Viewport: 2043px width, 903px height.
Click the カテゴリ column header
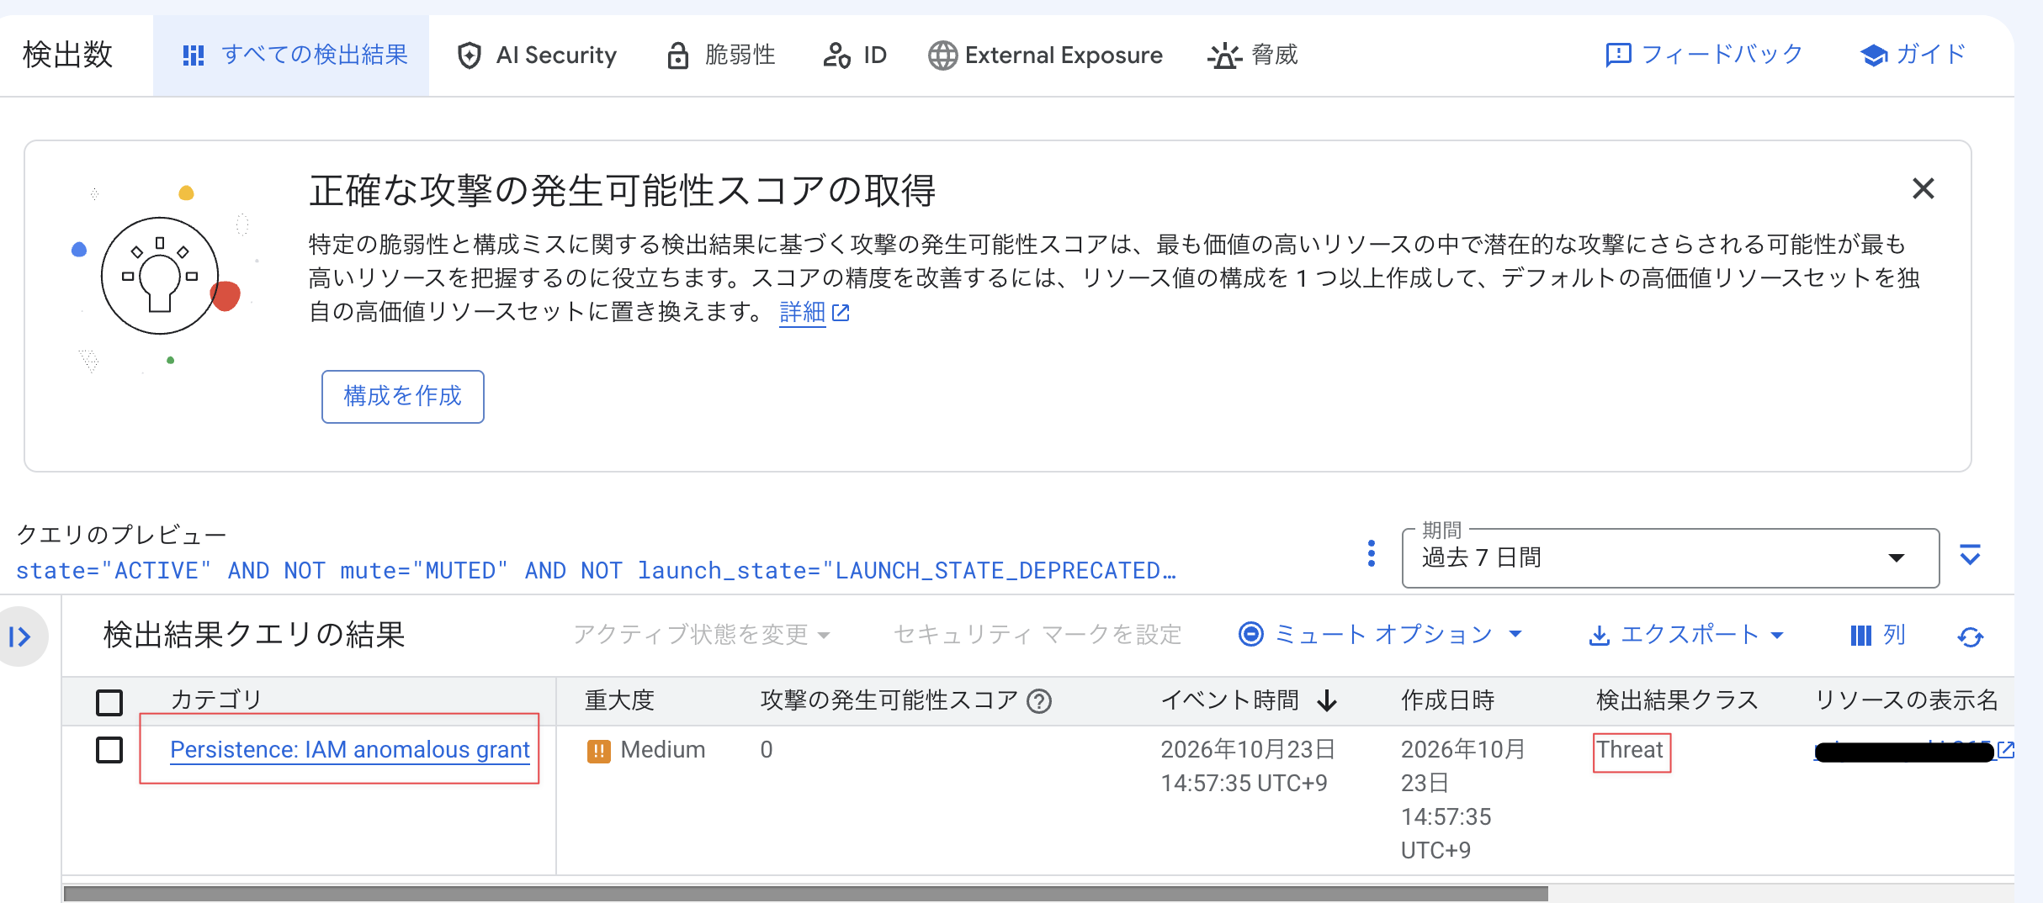(x=216, y=700)
